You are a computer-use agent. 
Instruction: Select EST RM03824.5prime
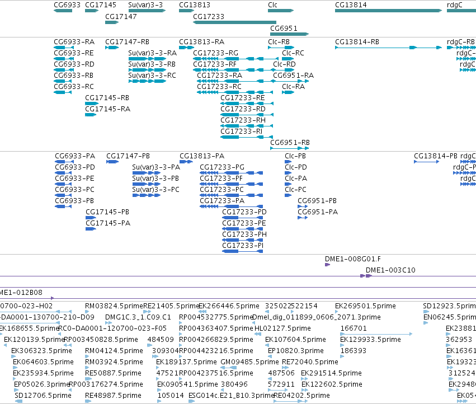tap(114, 306)
